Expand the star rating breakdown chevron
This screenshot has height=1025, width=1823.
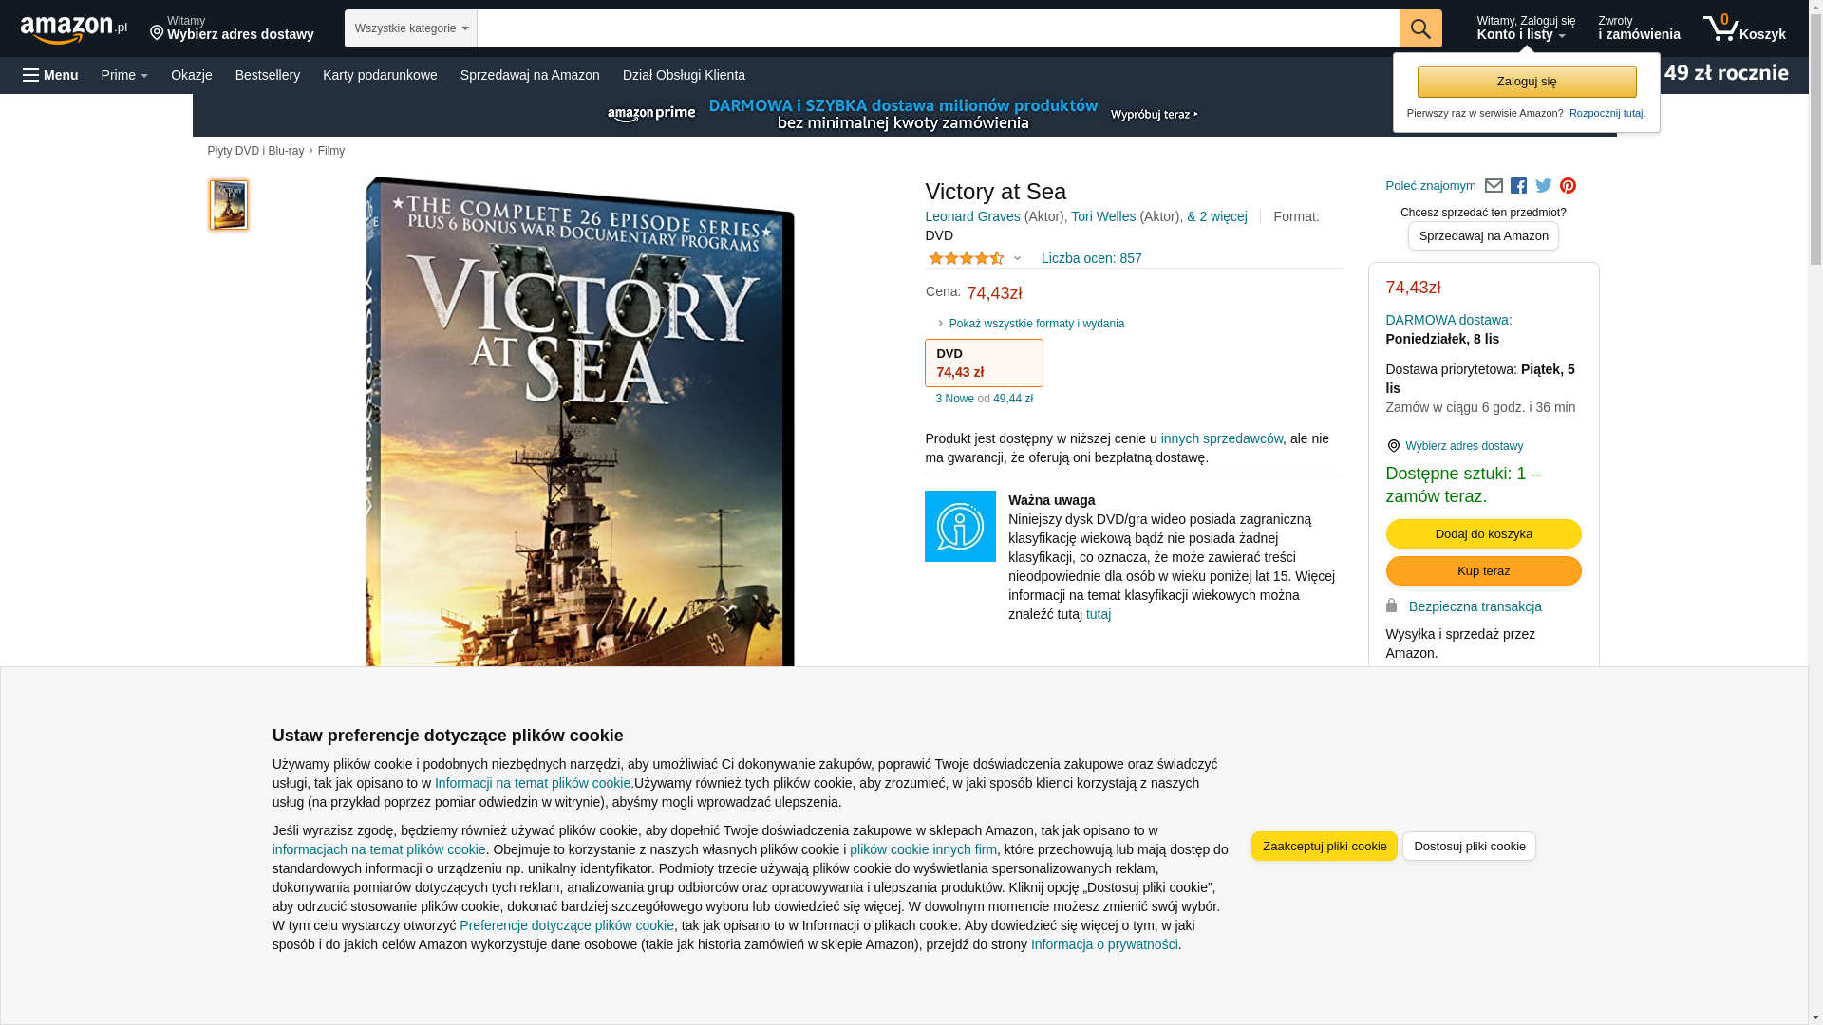[1017, 258]
